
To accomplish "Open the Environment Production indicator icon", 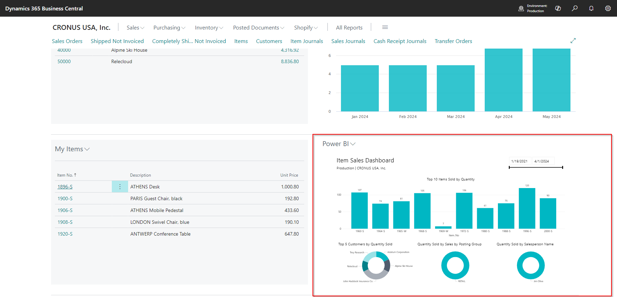I will tap(521, 8).
